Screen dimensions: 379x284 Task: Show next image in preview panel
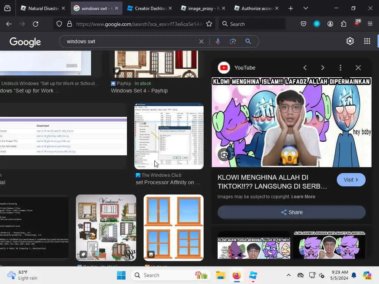coord(323,68)
